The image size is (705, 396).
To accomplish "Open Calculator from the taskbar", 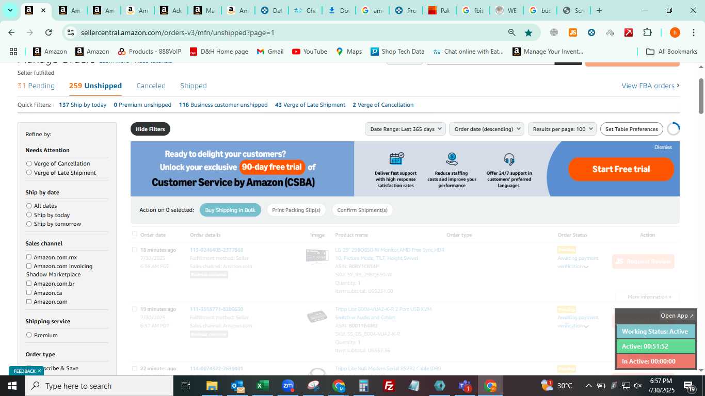I will pyautogui.click(x=364, y=386).
